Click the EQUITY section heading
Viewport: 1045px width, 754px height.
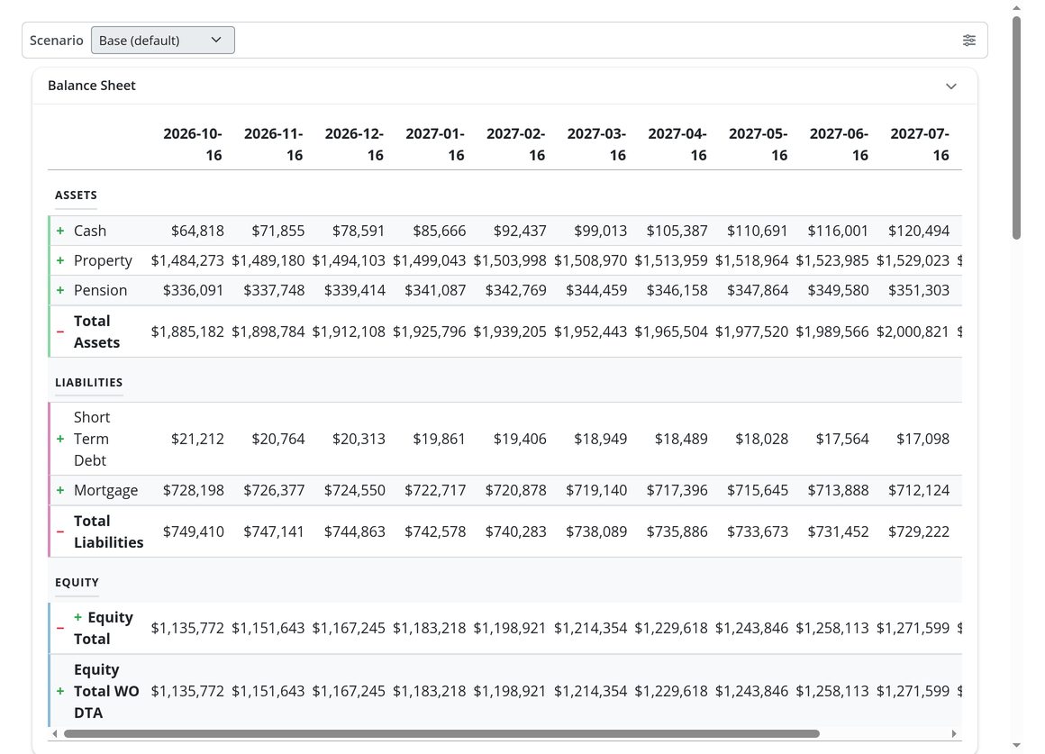[x=77, y=583]
